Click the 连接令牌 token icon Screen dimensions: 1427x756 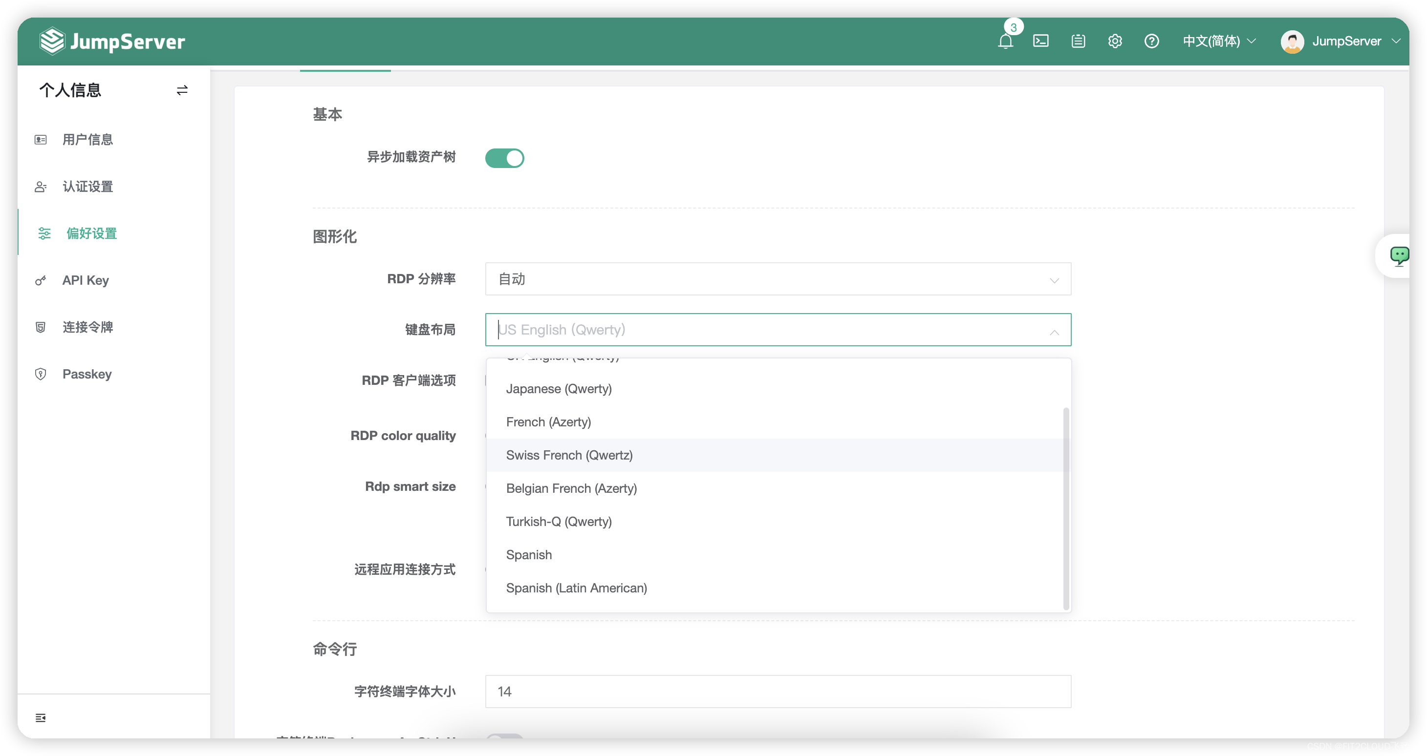pyautogui.click(x=41, y=327)
